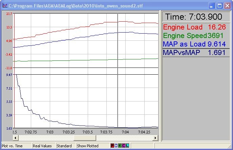
Task: Click the 13.3 axis label
Action: click(9, 27)
